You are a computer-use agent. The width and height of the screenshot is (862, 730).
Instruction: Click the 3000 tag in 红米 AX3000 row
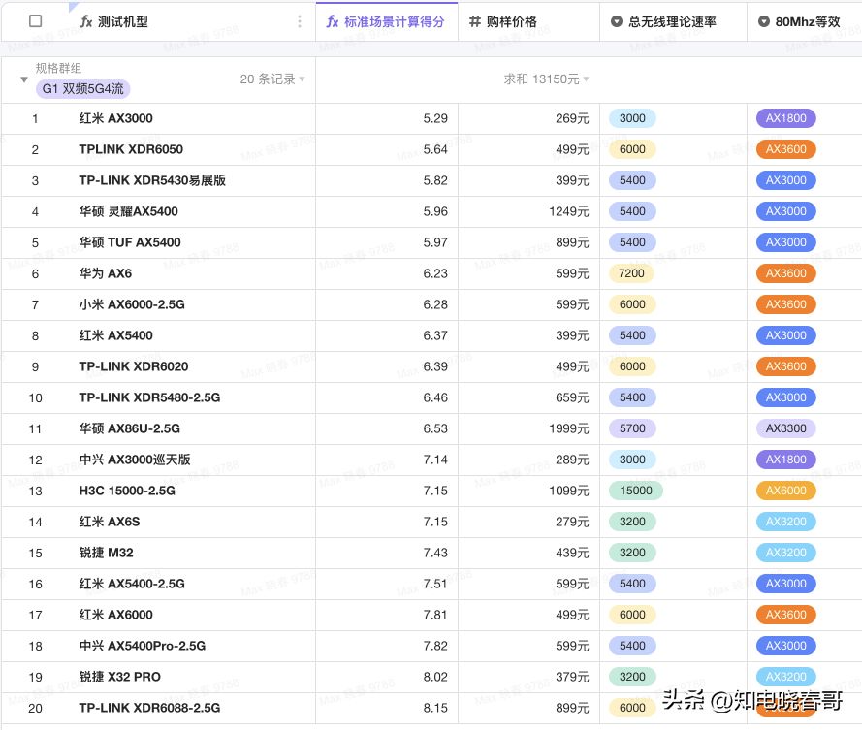pos(632,118)
